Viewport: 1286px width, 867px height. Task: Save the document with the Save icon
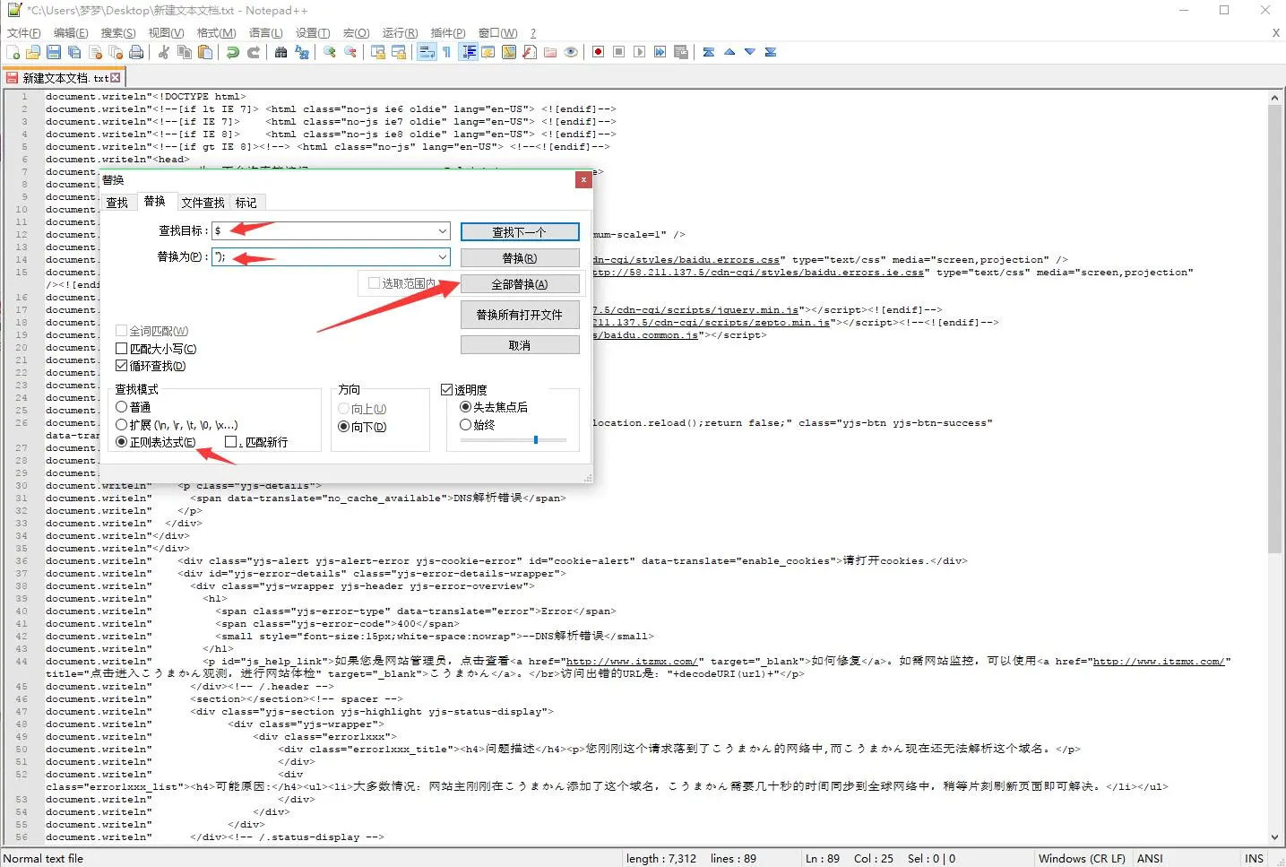[x=54, y=52]
